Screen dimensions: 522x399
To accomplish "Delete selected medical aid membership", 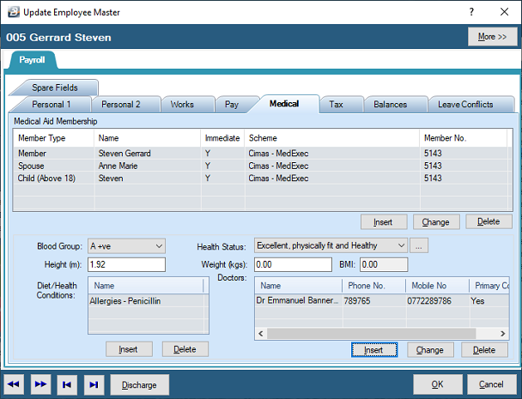I will (x=489, y=221).
